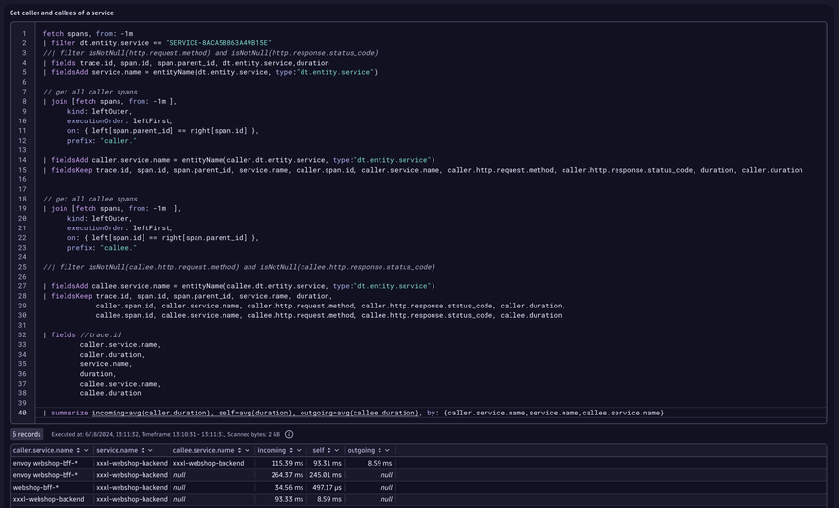Place cursor on line 1 fetch spans
The image size is (839, 508).
[x=89, y=33]
